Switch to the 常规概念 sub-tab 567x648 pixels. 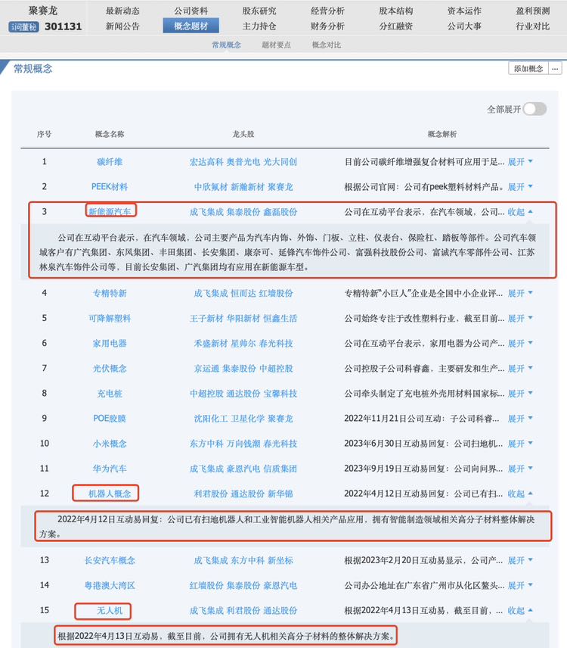pyautogui.click(x=226, y=45)
